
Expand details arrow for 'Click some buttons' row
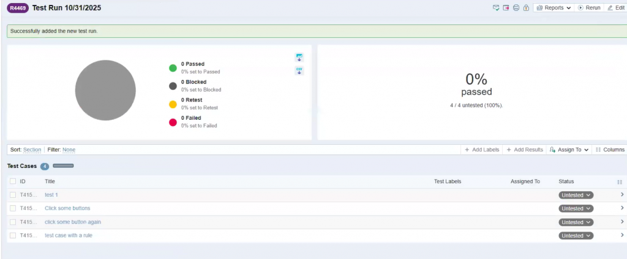[622, 208]
